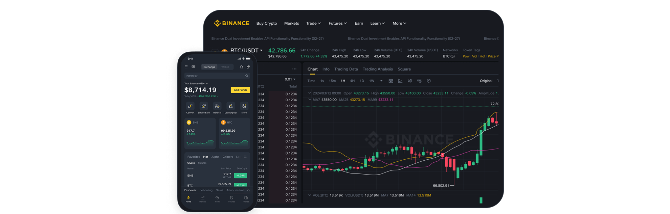Open the more time intervals dropdown arrow

click(x=381, y=81)
